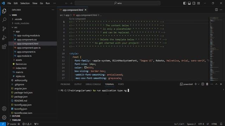Open the Go menu
The height and width of the screenshot is (126, 225).
coord(41,3)
